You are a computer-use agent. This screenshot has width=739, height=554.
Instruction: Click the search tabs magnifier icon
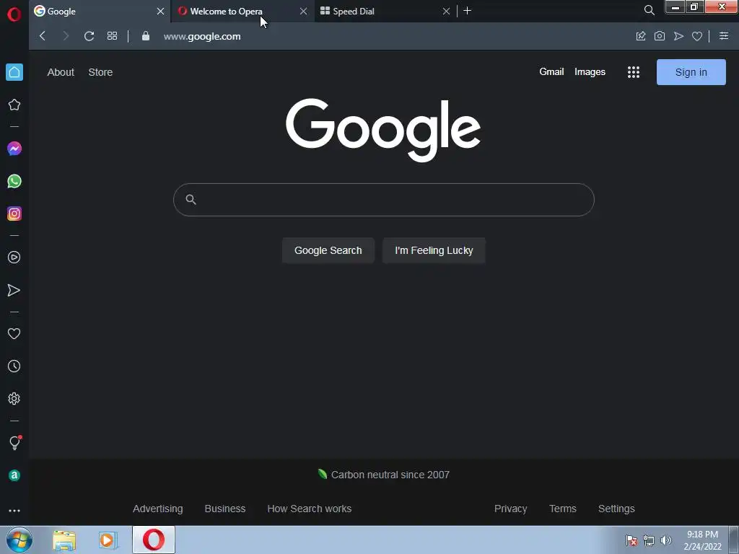649,10
